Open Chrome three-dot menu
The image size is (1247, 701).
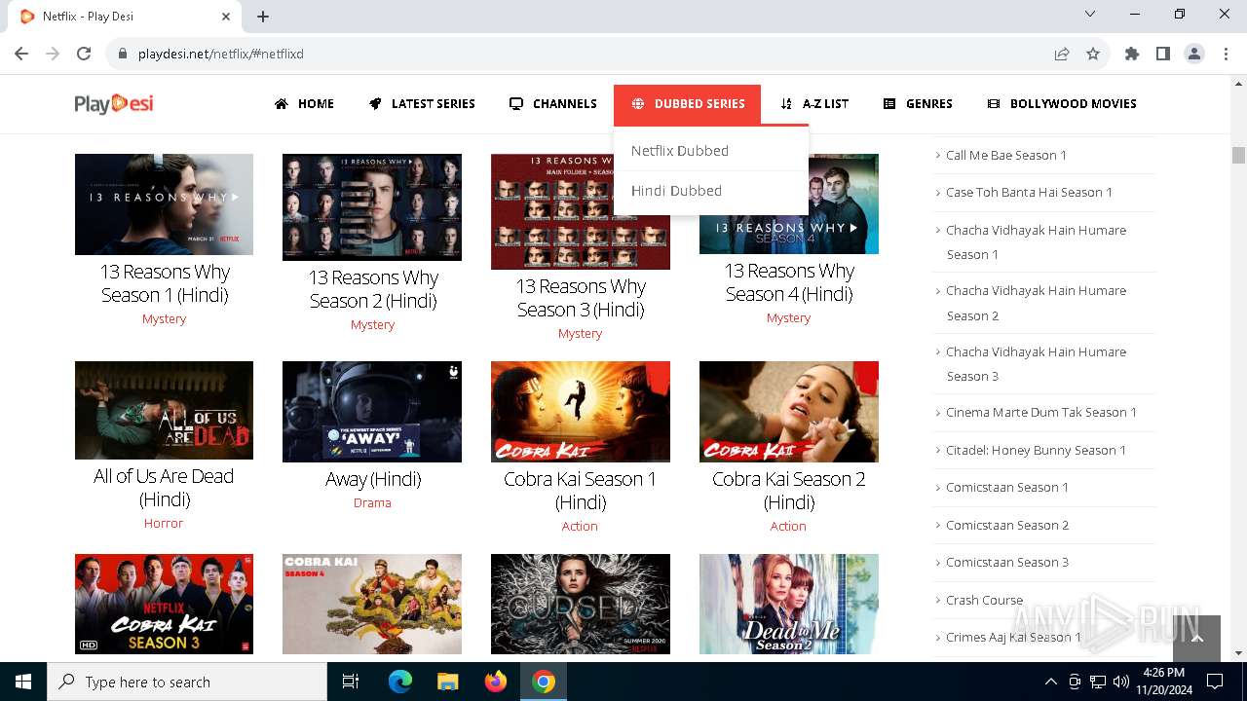click(1225, 54)
